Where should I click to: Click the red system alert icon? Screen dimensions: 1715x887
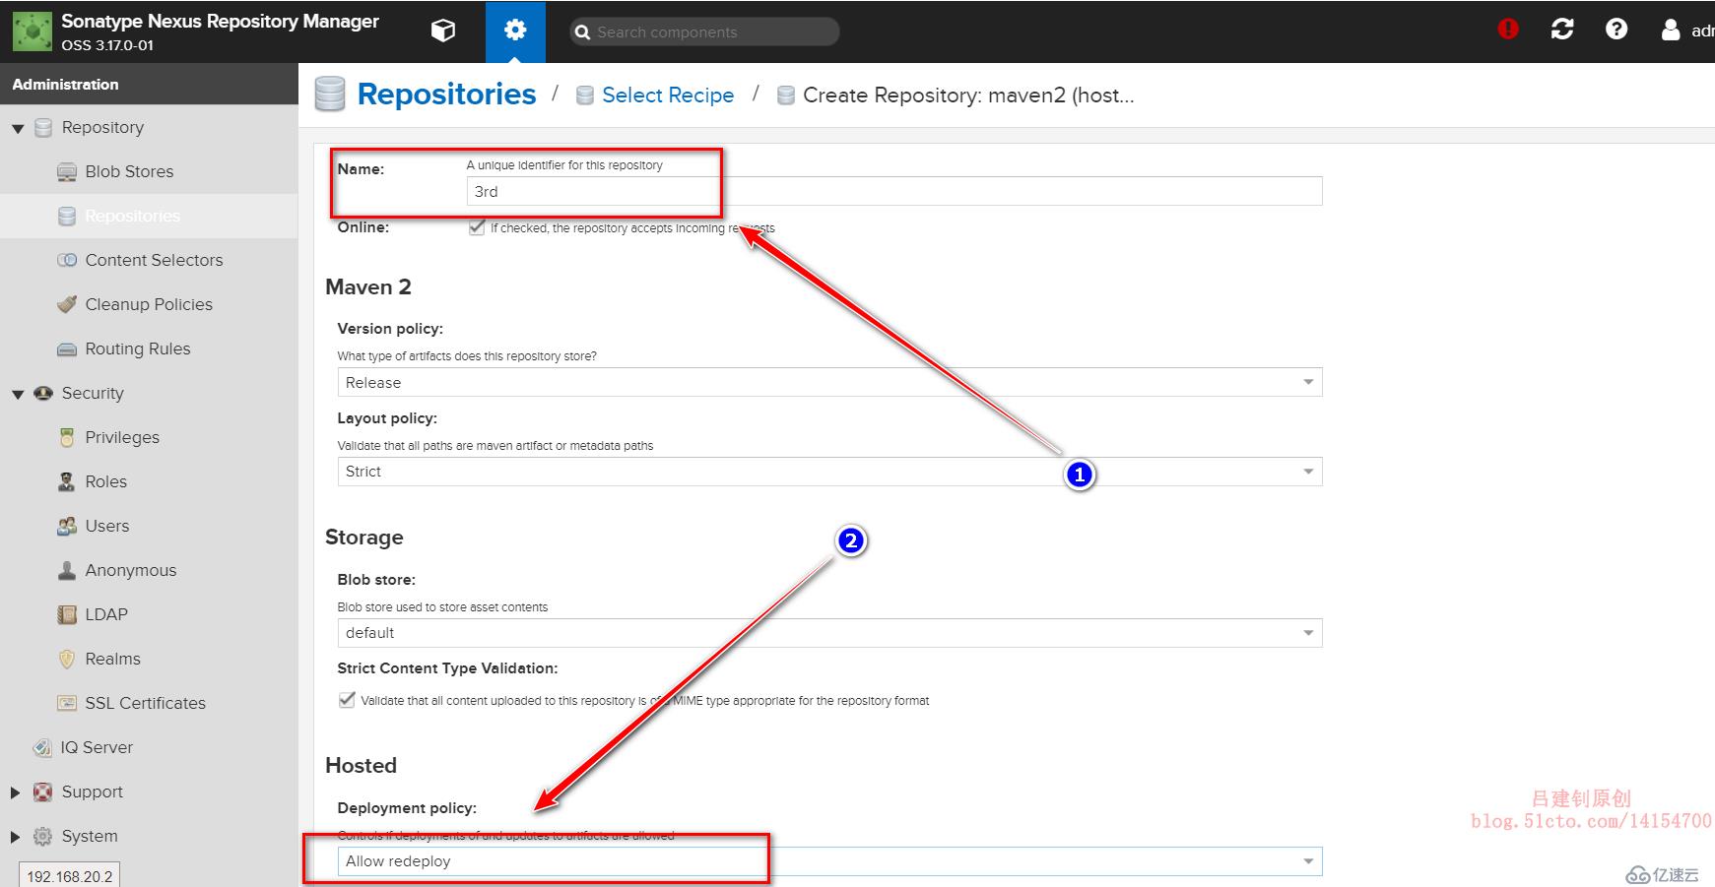point(1508,30)
